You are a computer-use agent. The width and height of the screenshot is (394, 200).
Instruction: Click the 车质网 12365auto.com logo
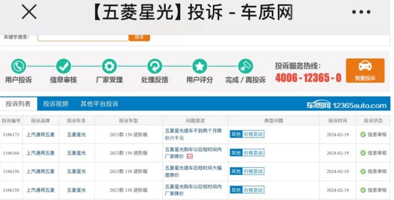[x=346, y=105]
